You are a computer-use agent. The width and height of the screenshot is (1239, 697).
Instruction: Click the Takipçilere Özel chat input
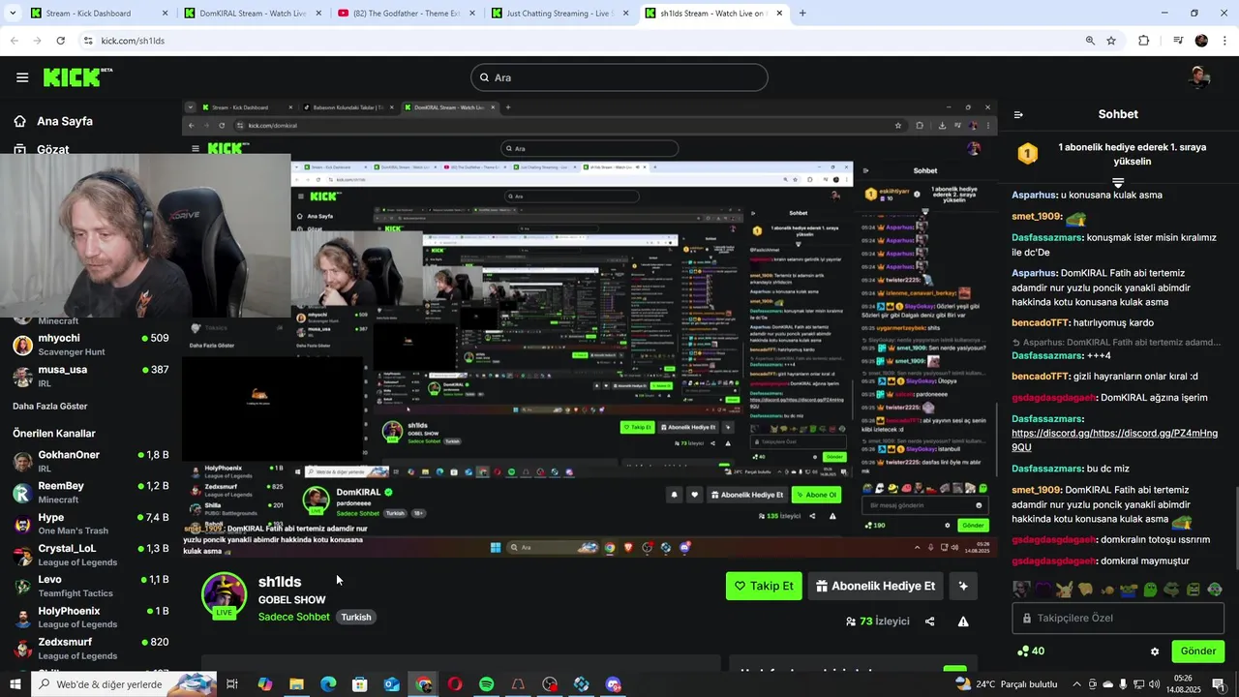pyautogui.click(x=1118, y=618)
